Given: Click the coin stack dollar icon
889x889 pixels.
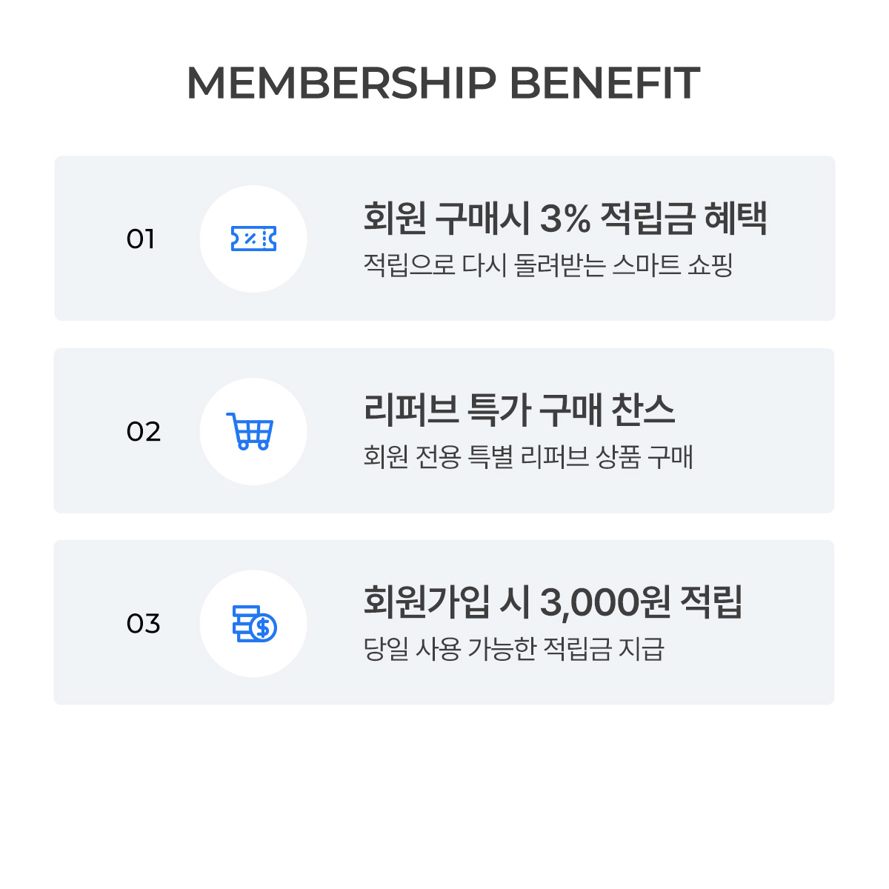Looking at the screenshot, I should tap(253, 624).
